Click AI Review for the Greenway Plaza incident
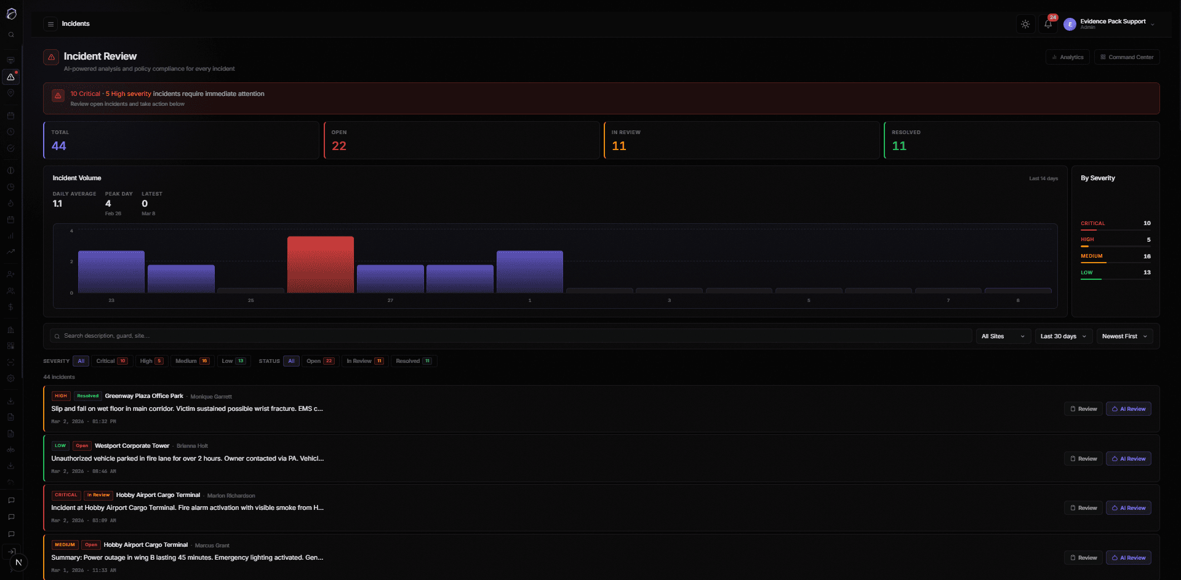The height and width of the screenshot is (580, 1181). click(1128, 408)
